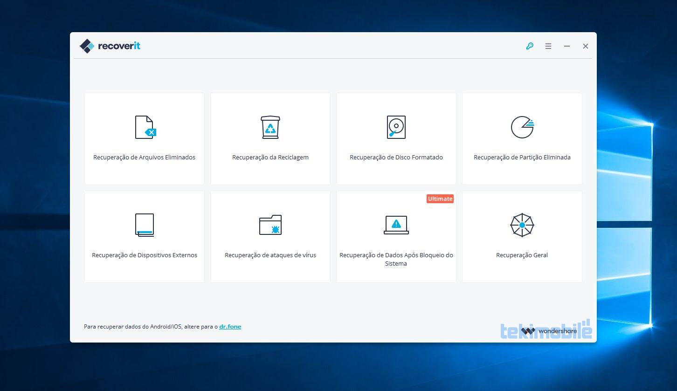
Task: Click the virus bug folder icon
Action: tap(270, 225)
